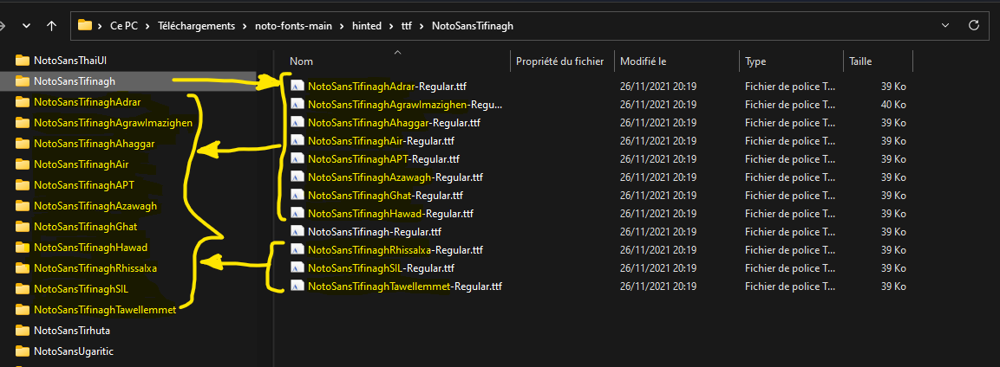Select file name NotoSansTifinaghGhat-Regular.ttf
Image resolution: width=1000 pixels, height=367 pixels.
point(385,196)
